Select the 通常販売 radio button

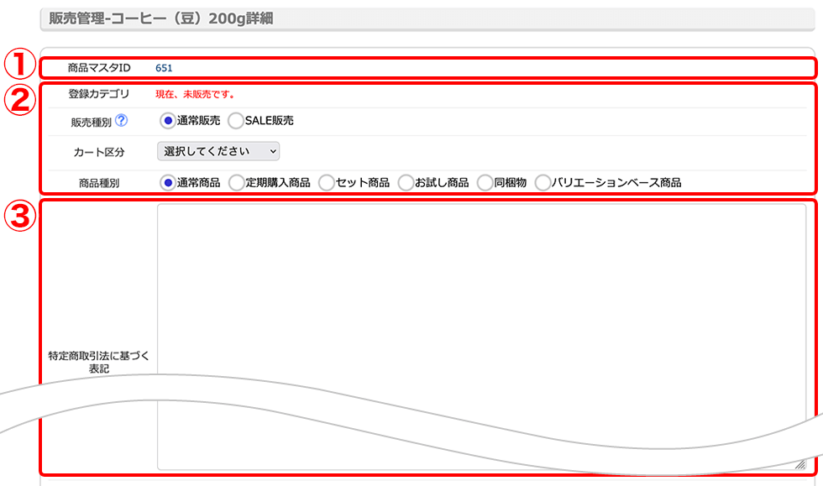tap(167, 121)
